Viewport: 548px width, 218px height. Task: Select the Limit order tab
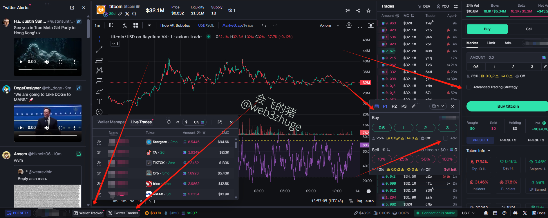point(491,43)
